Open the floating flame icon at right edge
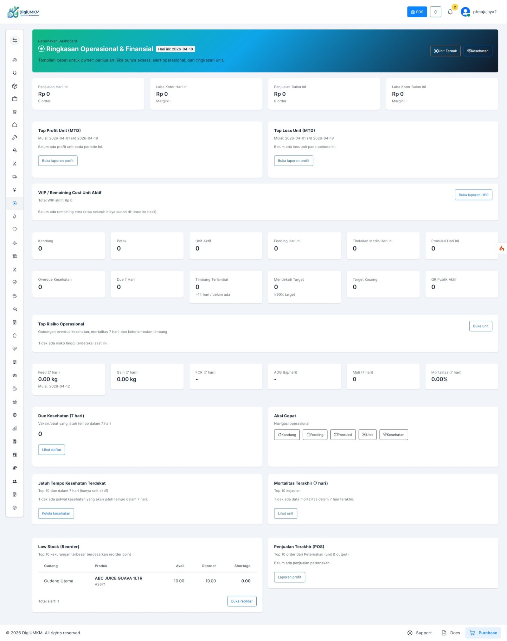 tap(501, 248)
